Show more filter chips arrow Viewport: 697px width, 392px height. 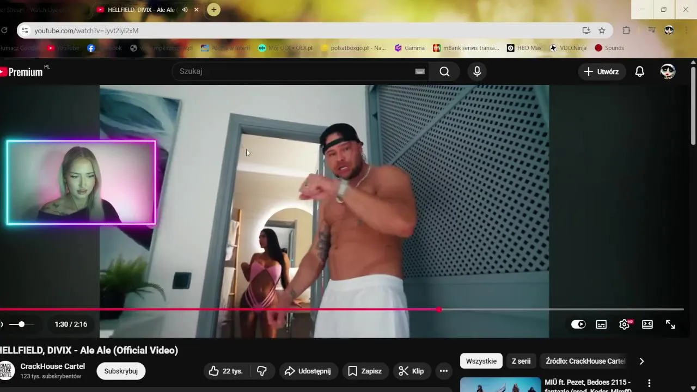[x=641, y=361]
